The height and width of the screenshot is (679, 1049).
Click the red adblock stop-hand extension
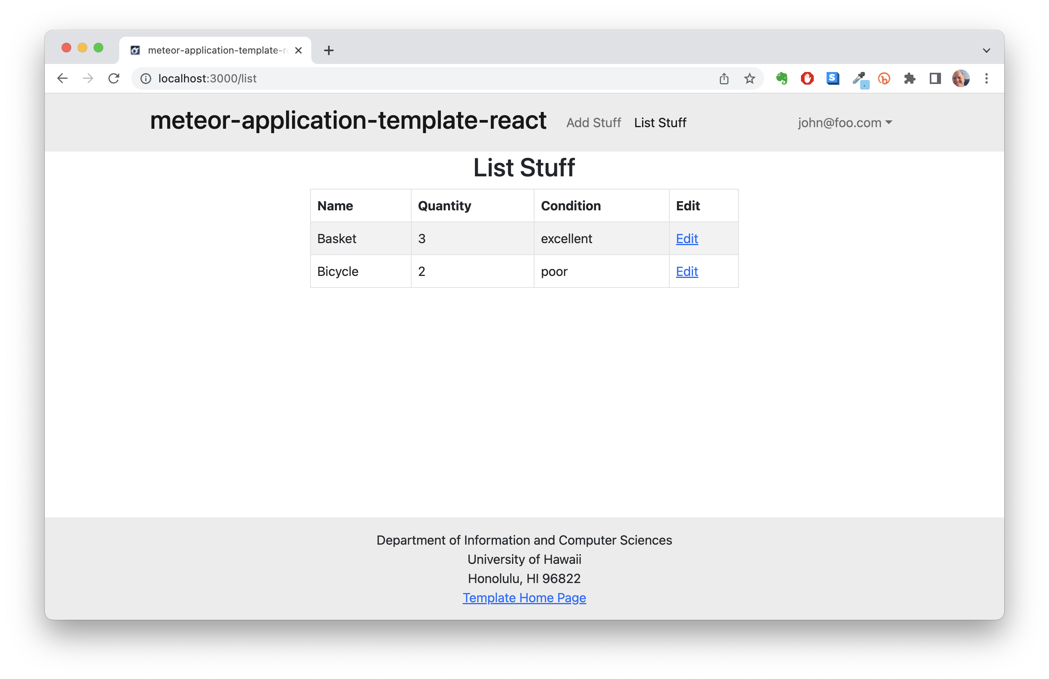click(x=807, y=78)
